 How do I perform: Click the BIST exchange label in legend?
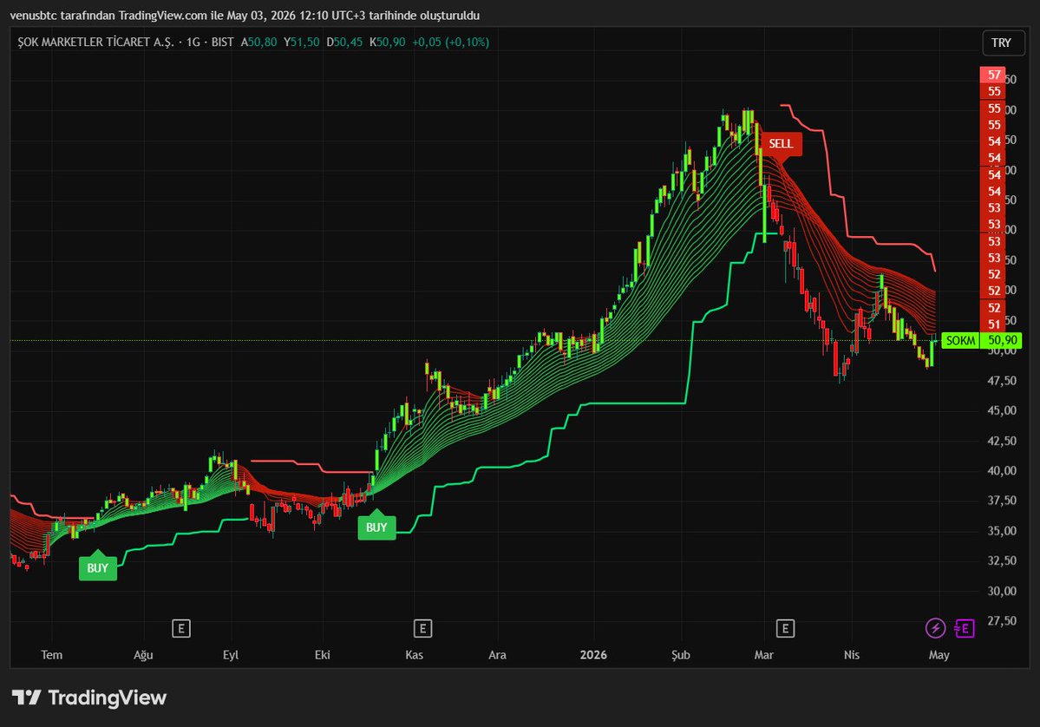(x=222, y=42)
